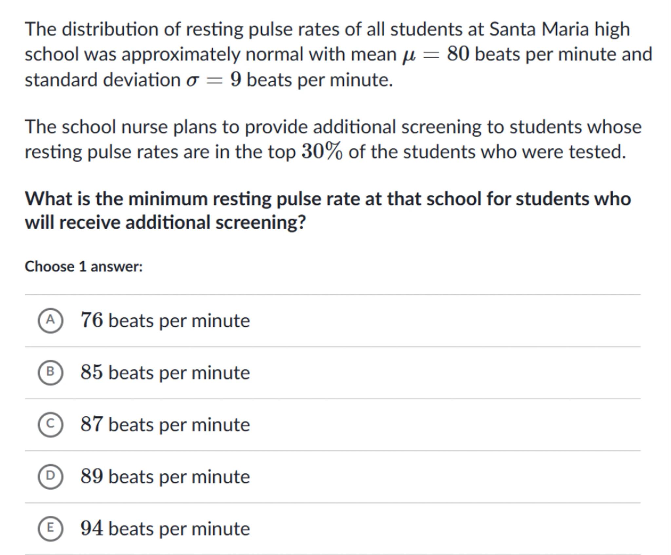671x555 pixels.
Task: Click the mean value μ = 80
Action: coord(436,54)
